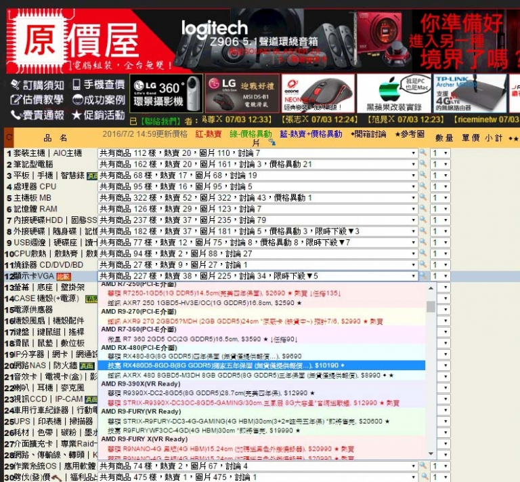520x482 pixels.
Task: Expand 筆記型電腦 product dropdown
Action: pyautogui.click(x=258, y=164)
